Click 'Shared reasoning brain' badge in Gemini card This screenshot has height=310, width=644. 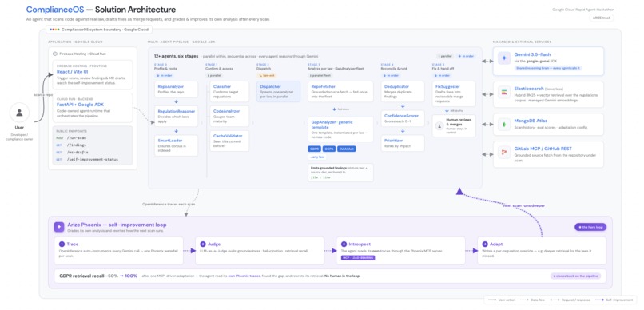[x=547, y=68]
